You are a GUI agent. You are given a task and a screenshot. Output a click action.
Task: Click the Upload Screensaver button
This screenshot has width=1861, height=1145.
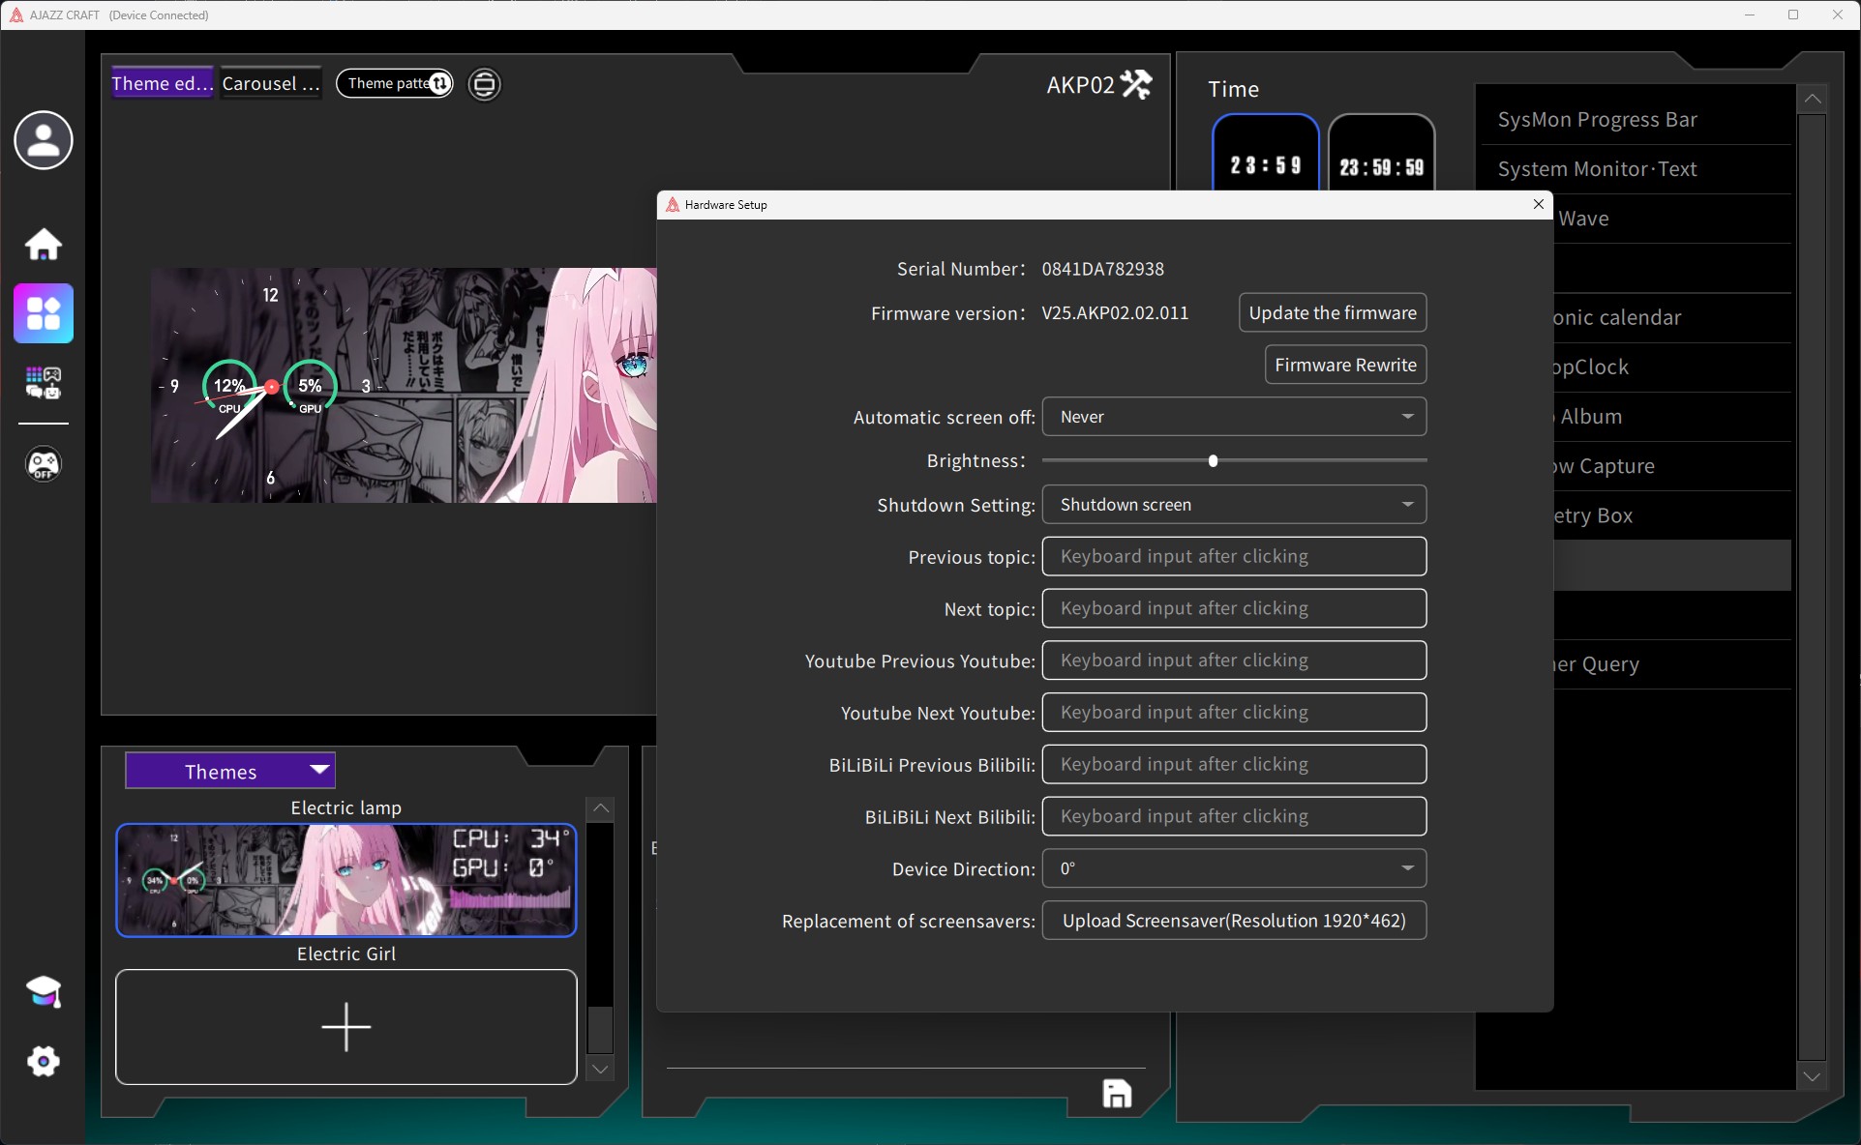(1234, 921)
